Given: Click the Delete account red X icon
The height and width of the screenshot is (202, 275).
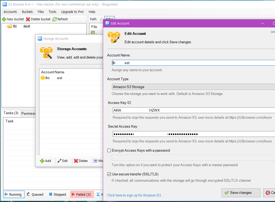Looking at the screenshot, I should pyautogui.click(x=76, y=161).
